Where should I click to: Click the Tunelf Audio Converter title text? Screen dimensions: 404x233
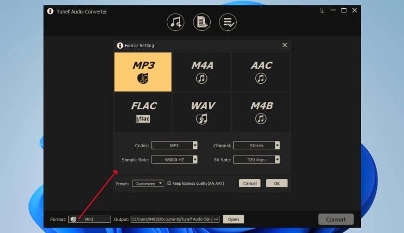pyautogui.click(x=81, y=12)
